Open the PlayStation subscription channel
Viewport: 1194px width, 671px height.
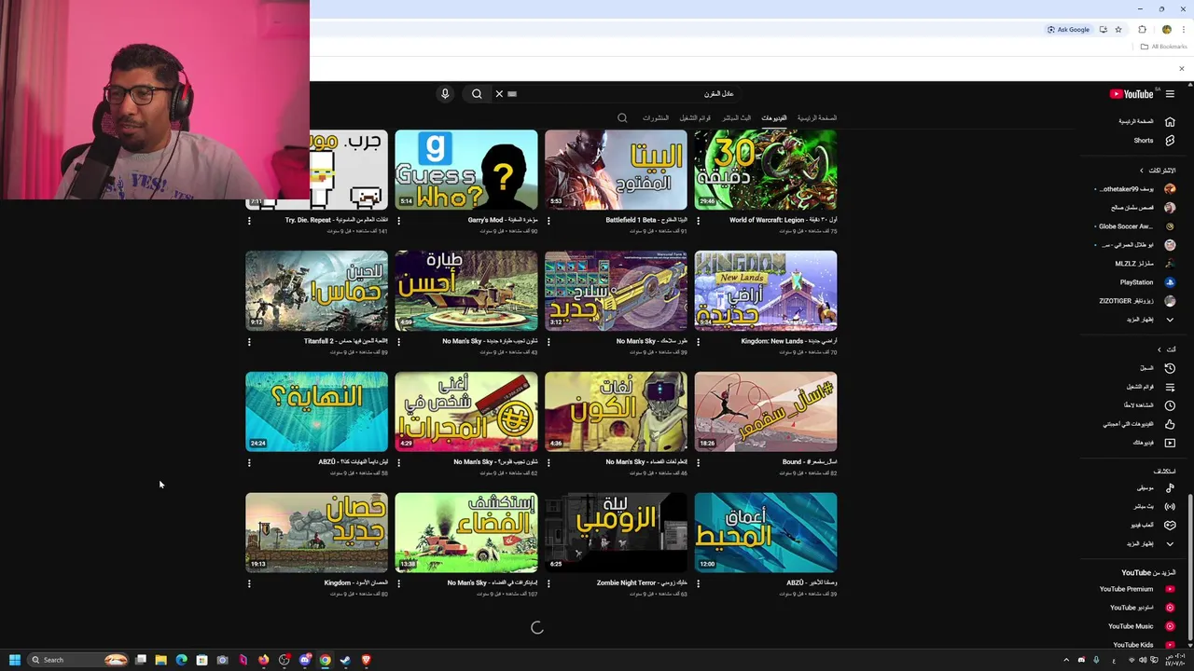point(1146,282)
